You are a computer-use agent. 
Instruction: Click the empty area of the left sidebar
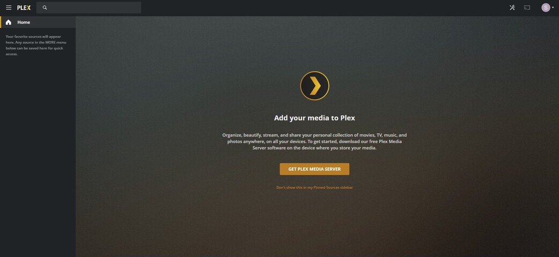click(38, 157)
